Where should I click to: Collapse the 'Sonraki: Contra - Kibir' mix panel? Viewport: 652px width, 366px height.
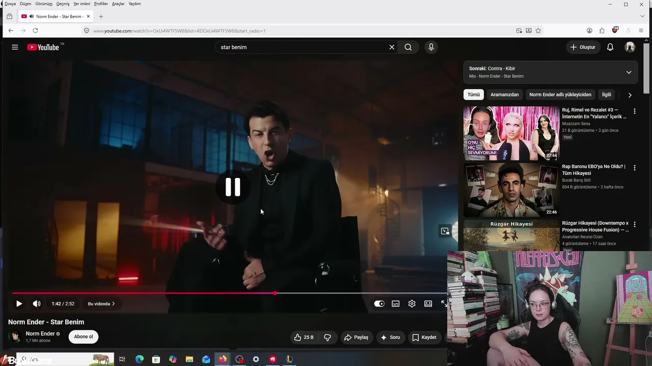[x=629, y=72]
